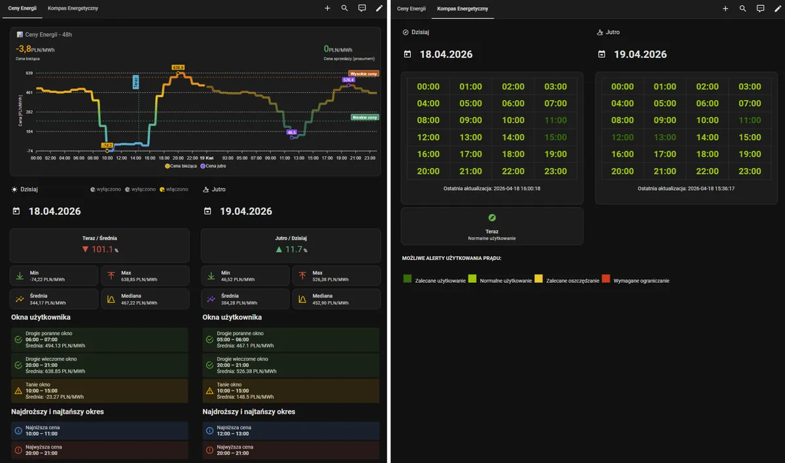Screen dimensions: 785x463
Task: Select Kompas Energetyczny tab in hour grid window
Action: (x=463, y=8)
